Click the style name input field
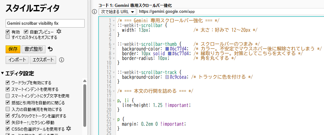The height and width of the screenshot is (135, 324). coord(45,23)
